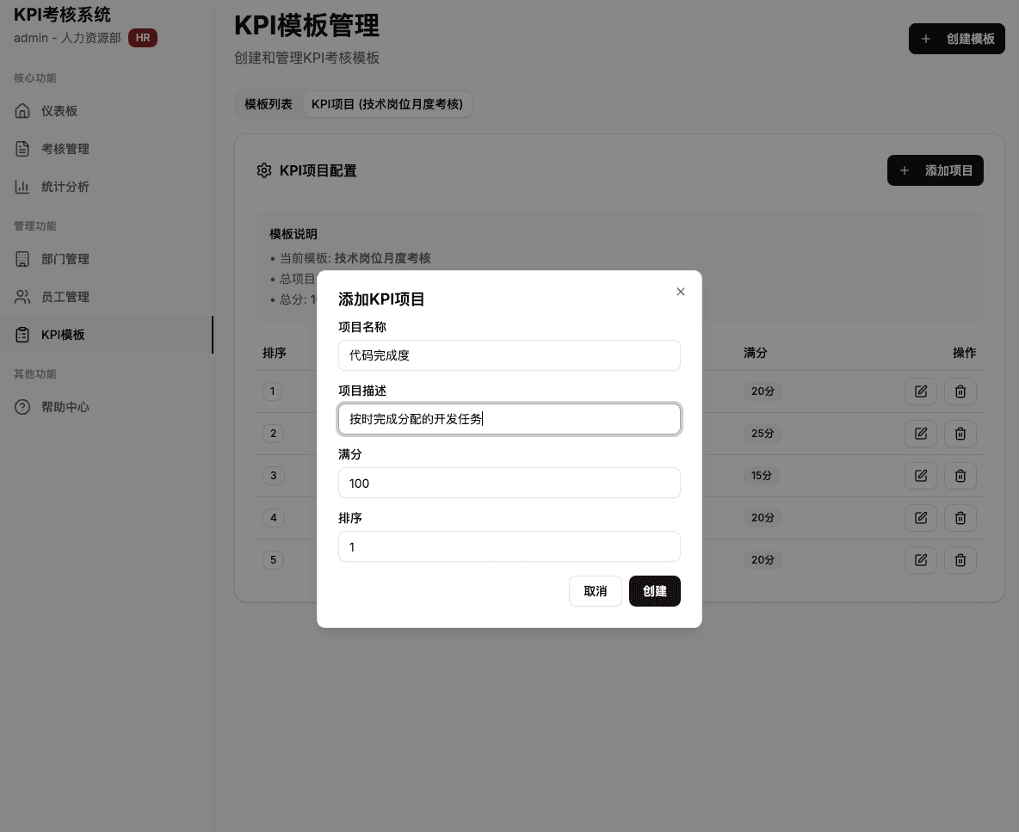Click the clipboard icon beside KPI模板
This screenshot has height=832, width=1019.
tap(22, 335)
